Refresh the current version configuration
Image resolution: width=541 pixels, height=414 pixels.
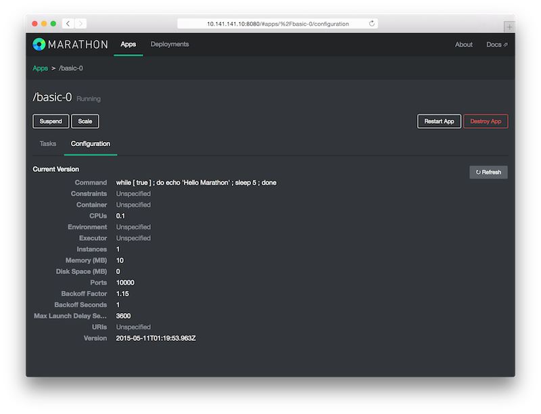(488, 172)
